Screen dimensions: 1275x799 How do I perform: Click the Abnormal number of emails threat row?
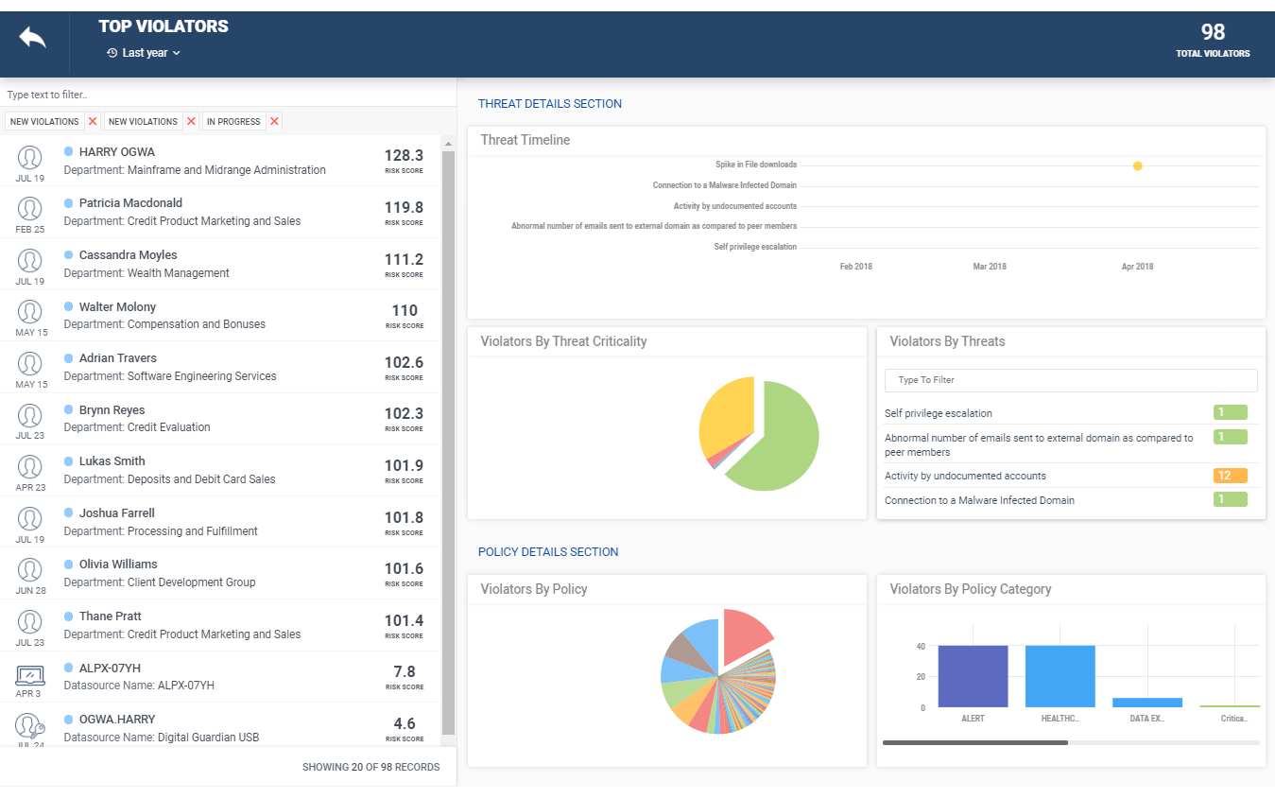click(x=1071, y=445)
